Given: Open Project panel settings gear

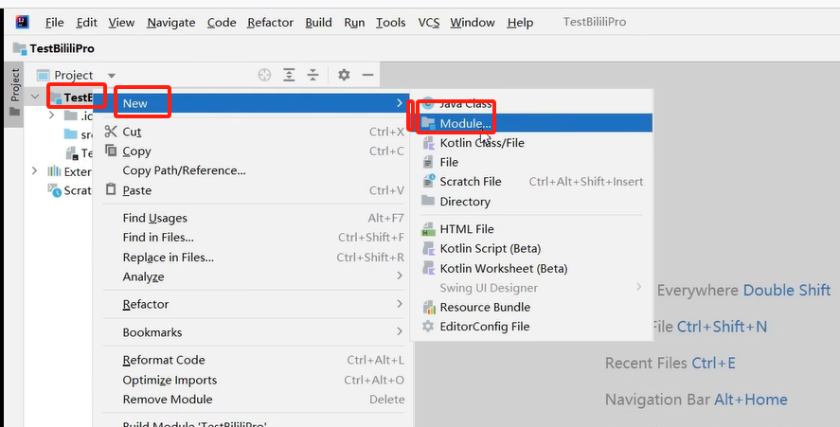Looking at the screenshot, I should (344, 75).
